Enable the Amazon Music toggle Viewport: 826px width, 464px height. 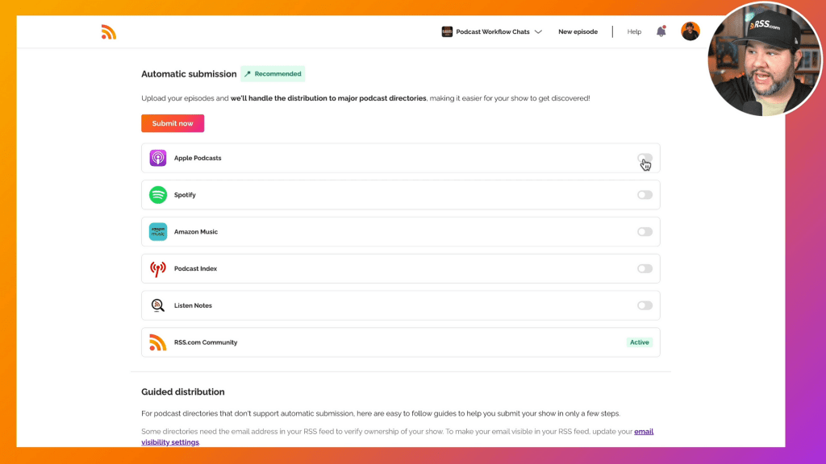pyautogui.click(x=645, y=232)
